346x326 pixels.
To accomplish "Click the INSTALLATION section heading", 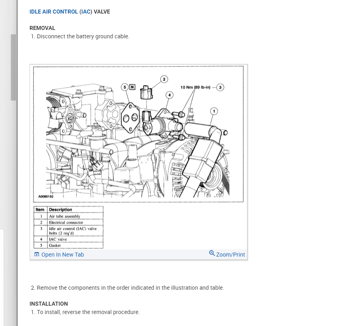I will coord(49,304).
